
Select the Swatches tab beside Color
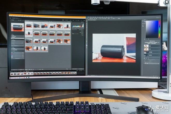tap(147, 20)
